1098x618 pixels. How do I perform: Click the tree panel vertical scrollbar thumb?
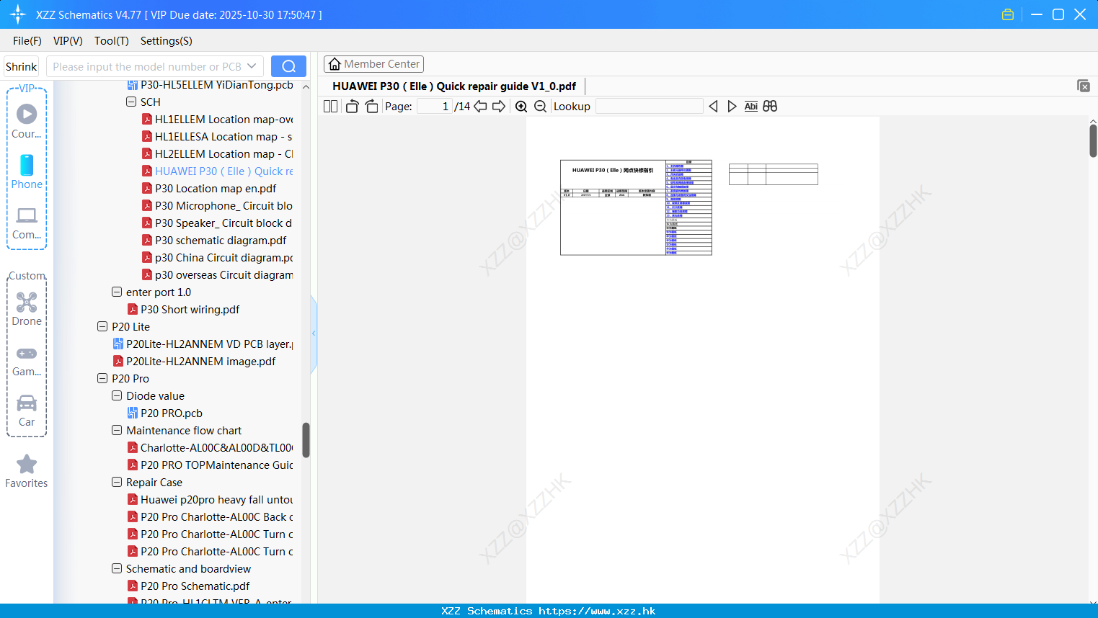click(306, 440)
